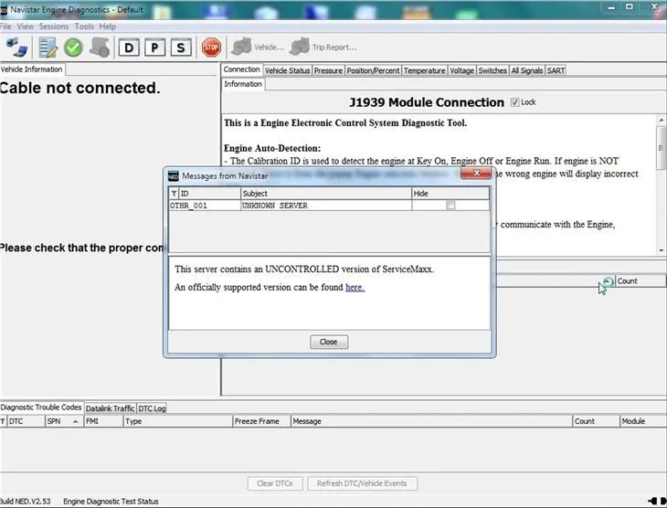Viewport: 667px width, 508px height.
Task: Click scroll up arrow in Information panel
Action: (662, 121)
